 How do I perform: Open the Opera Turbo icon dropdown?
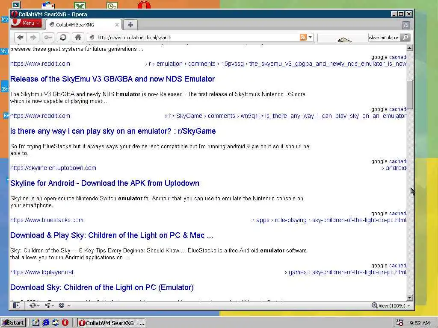pos(64,305)
